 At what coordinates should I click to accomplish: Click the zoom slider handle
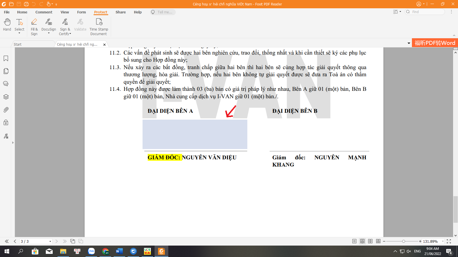click(403, 241)
